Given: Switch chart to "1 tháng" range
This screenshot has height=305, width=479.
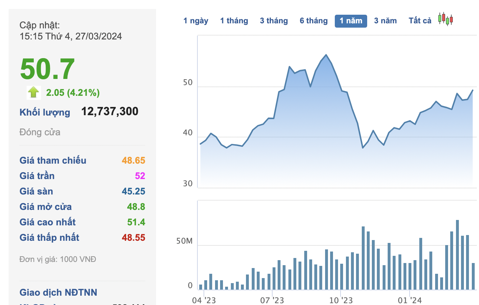Looking at the screenshot, I should click(x=234, y=21).
